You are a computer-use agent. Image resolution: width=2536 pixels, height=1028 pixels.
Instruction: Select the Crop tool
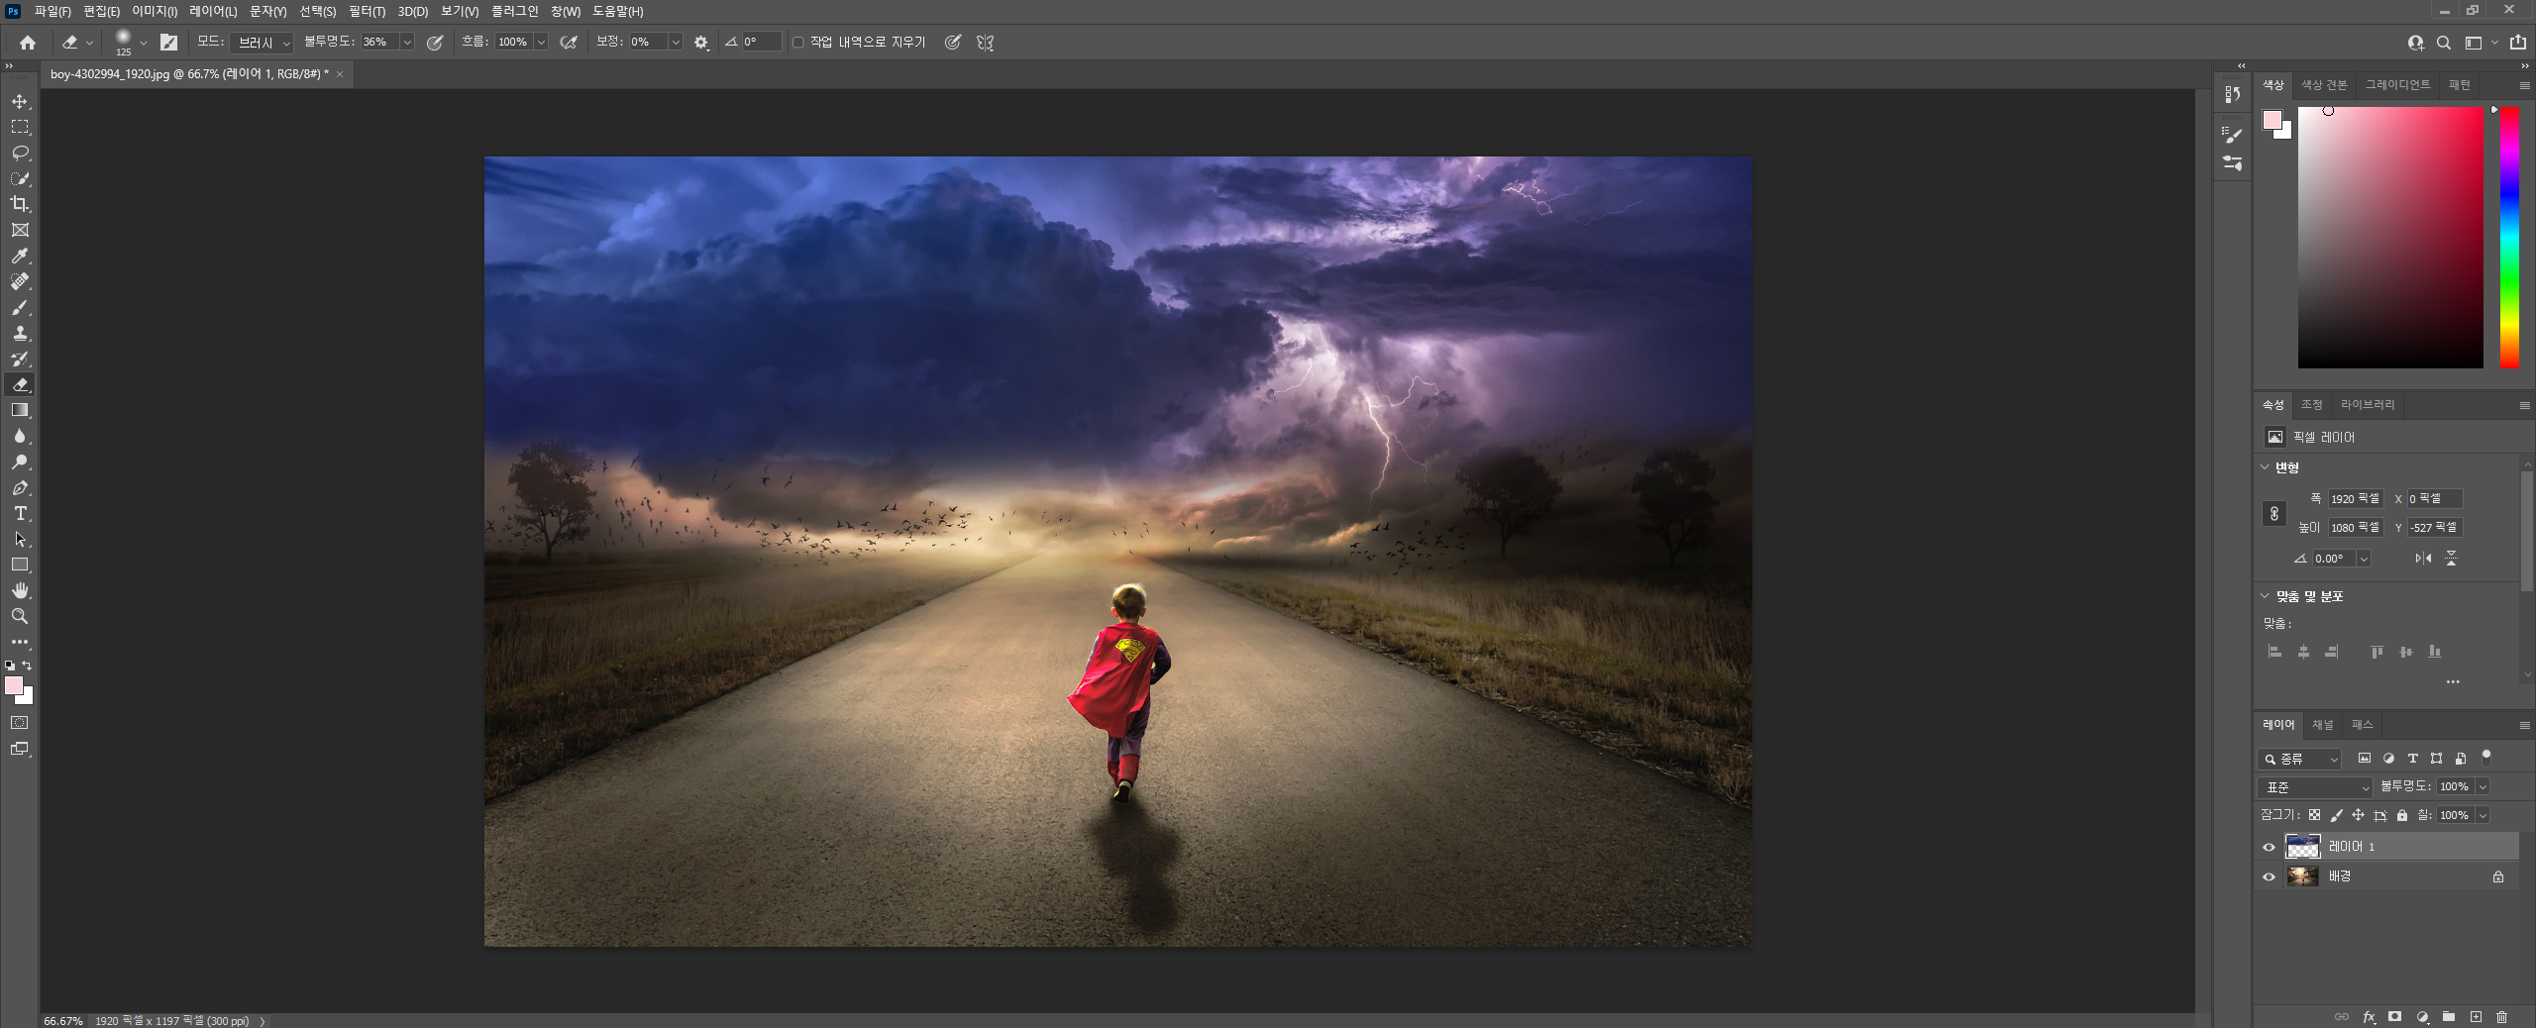pos(20,204)
